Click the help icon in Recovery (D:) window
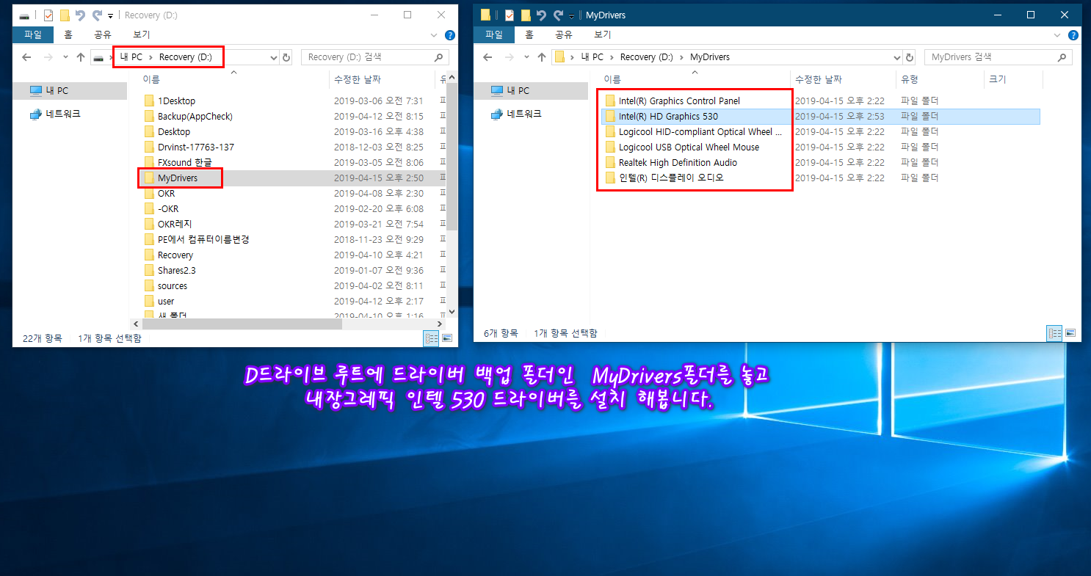 tap(450, 35)
